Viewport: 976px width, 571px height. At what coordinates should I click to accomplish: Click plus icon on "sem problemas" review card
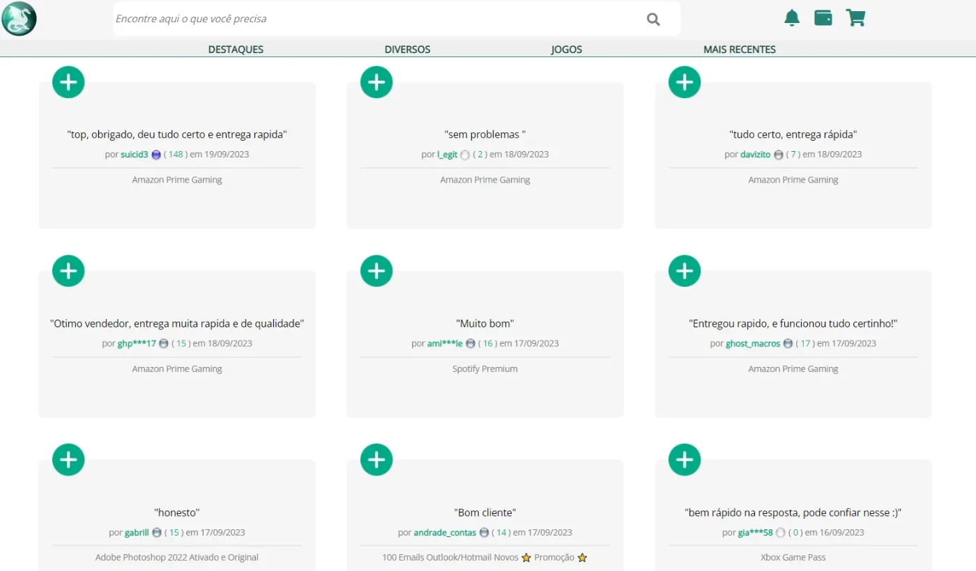coord(376,82)
